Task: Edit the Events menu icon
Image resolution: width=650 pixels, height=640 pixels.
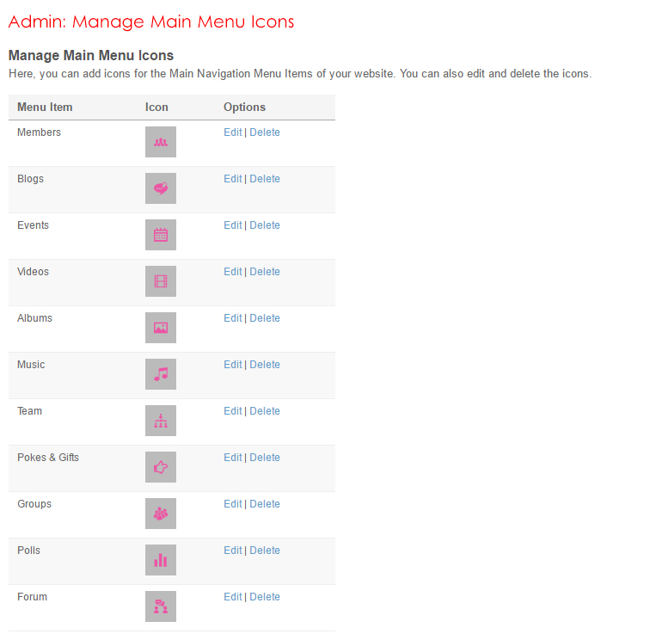Action: coord(232,225)
